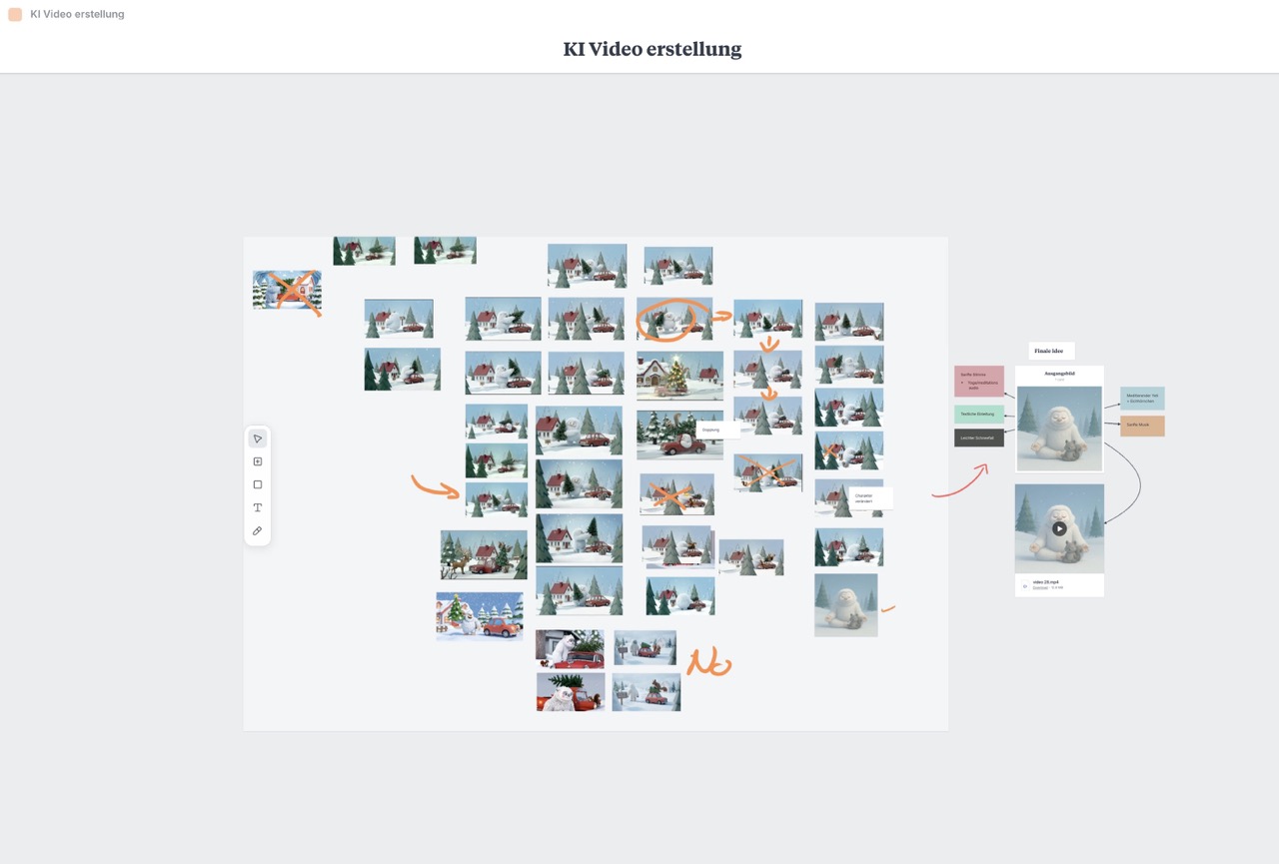Download the video 28.mp4 file

click(1040, 588)
